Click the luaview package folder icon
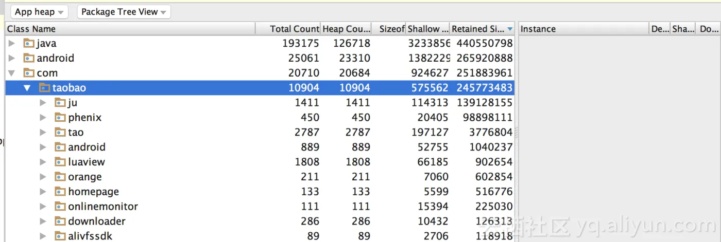Image resolution: width=721 pixels, height=242 pixels. point(60,162)
